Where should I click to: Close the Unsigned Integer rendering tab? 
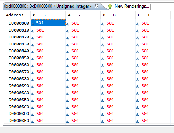[97, 6]
